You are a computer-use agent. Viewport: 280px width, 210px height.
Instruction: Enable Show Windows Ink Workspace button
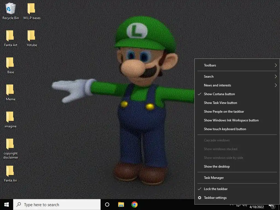237,120
